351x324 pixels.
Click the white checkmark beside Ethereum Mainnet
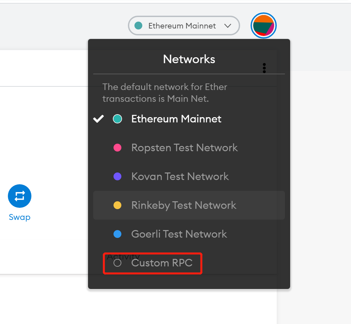click(98, 119)
